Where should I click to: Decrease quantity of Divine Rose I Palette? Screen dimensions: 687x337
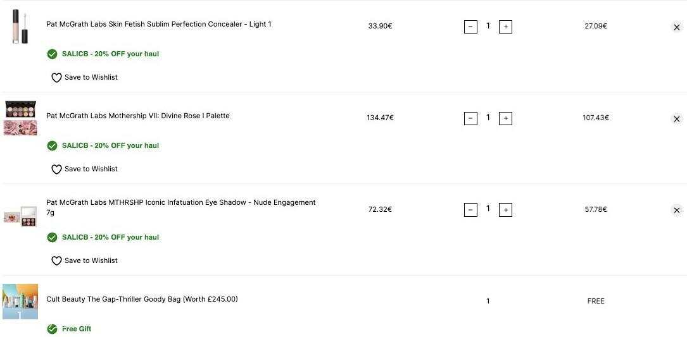(x=470, y=118)
